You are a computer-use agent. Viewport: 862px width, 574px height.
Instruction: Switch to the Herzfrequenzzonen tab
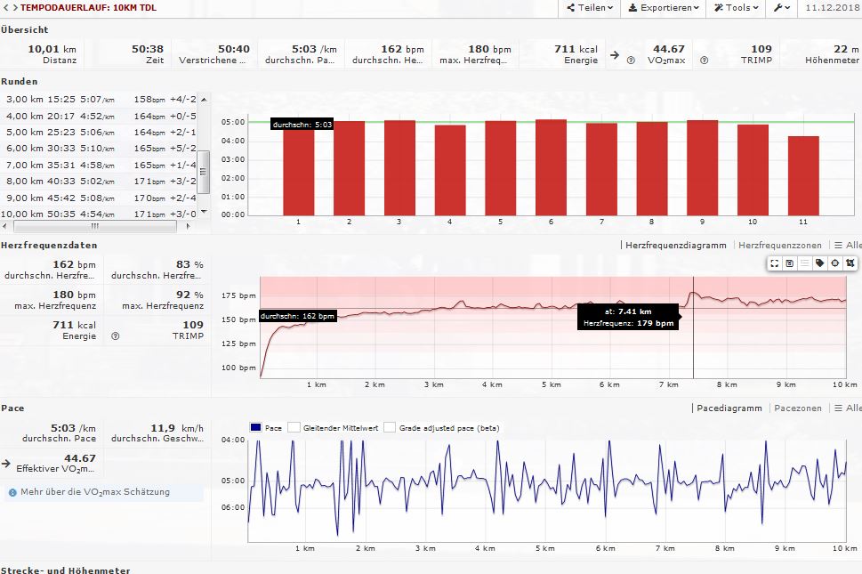click(x=779, y=245)
